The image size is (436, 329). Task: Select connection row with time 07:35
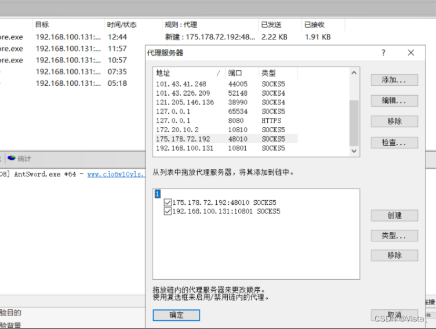coord(72,72)
